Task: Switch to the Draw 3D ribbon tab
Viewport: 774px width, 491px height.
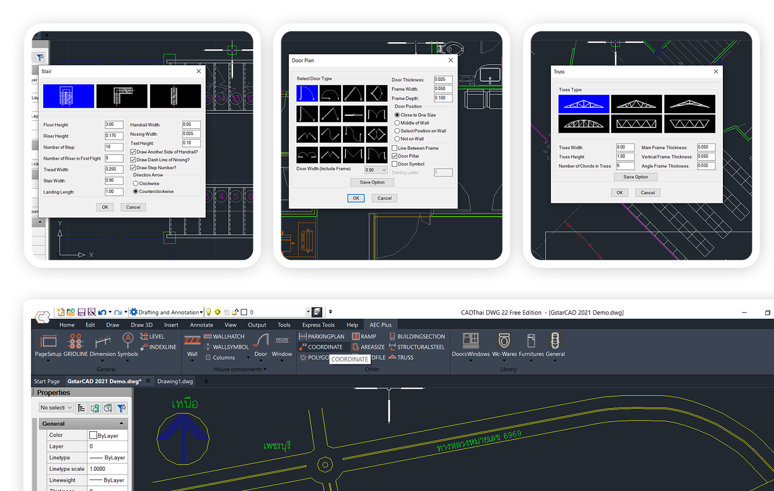Action: [141, 325]
